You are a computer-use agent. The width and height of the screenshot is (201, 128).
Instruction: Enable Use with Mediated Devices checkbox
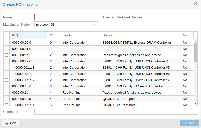tap(156, 17)
